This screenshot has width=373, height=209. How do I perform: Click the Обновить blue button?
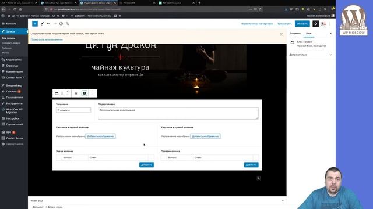[x=302, y=24]
